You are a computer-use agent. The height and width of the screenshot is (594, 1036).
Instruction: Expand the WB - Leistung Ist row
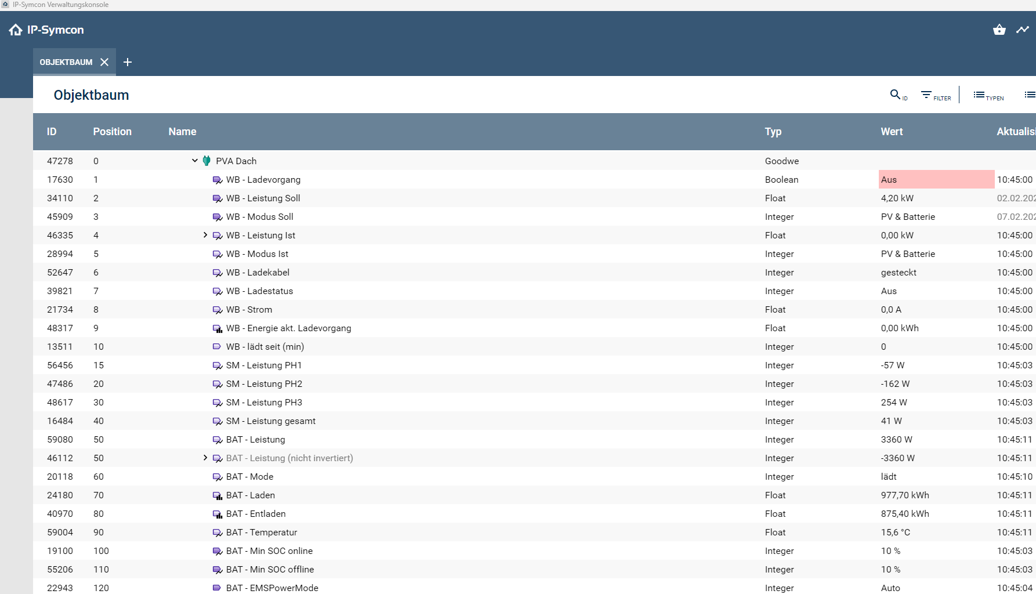(x=205, y=235)
